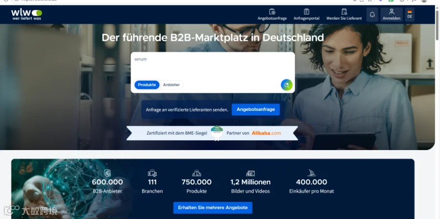This screenshot has width=440, height=219.
Task: Click Anfrage an verifizierte Lieferanten senden text
Action: (187, 109)
